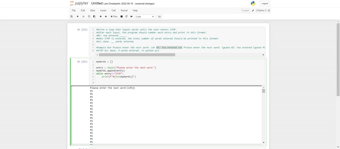Click the Logout button
The height and width of the screenshot is (149, 340).
point(265,3)
